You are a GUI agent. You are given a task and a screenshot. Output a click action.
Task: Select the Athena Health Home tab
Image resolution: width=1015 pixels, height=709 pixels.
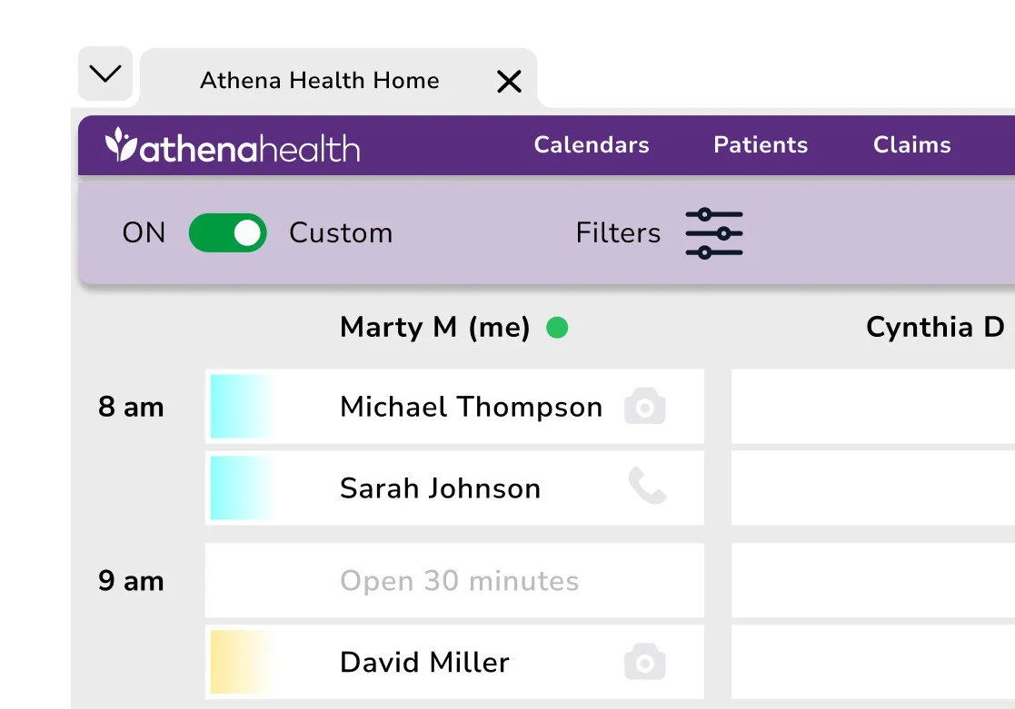click(319, 81)
